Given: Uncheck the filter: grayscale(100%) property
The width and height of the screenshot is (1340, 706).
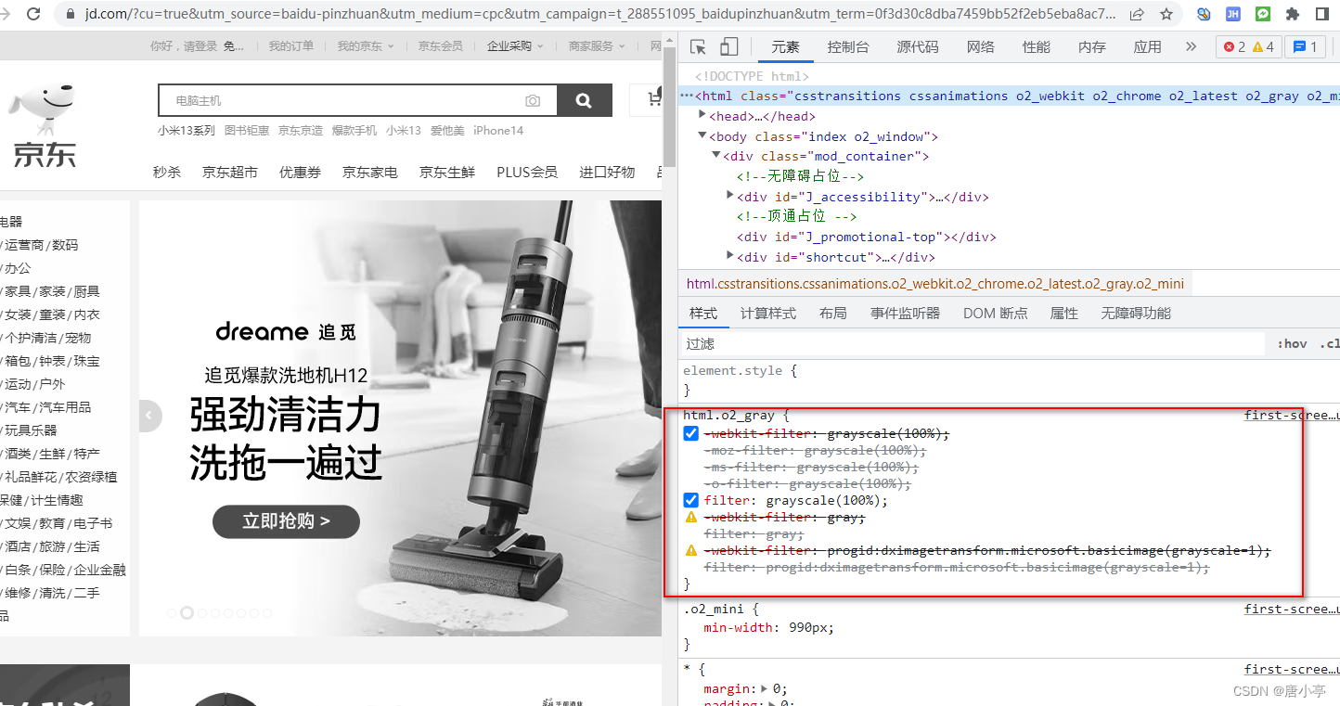Looking at the screenshot, I should [690, 501].
